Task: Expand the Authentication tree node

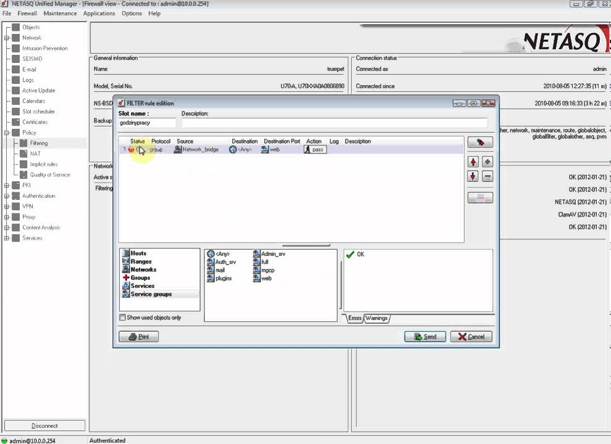Action: click(7, 196)
